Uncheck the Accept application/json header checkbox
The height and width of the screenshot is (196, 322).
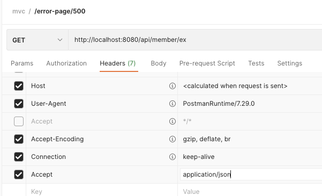click(19, 175)
